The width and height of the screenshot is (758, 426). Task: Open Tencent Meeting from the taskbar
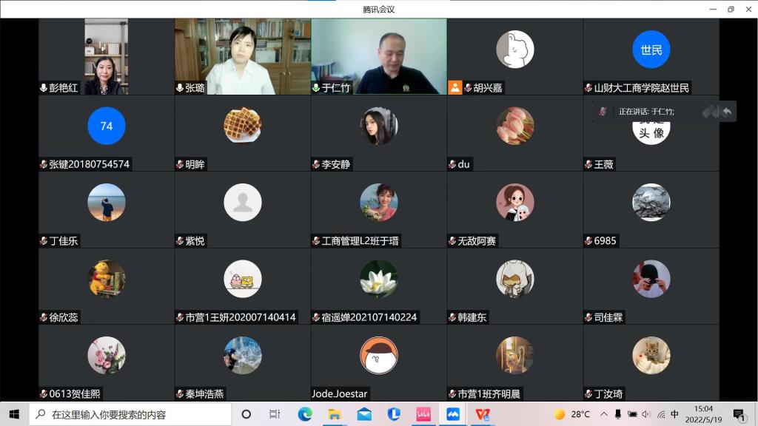click(x=453, y=414)
